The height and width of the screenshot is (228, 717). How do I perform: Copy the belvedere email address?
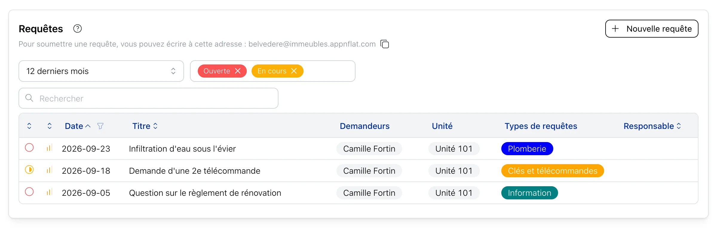click(385, 44)
